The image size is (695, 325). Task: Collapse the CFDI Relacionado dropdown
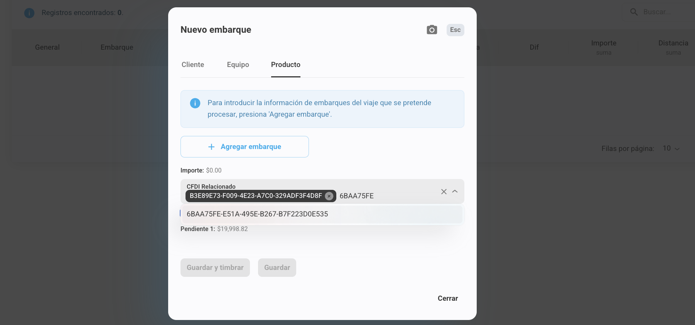455,191
